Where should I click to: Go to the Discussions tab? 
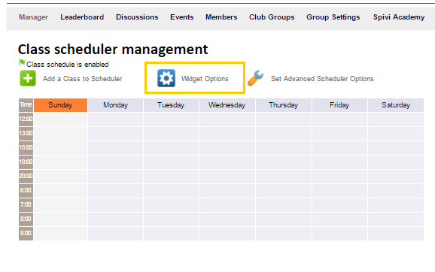137,17
